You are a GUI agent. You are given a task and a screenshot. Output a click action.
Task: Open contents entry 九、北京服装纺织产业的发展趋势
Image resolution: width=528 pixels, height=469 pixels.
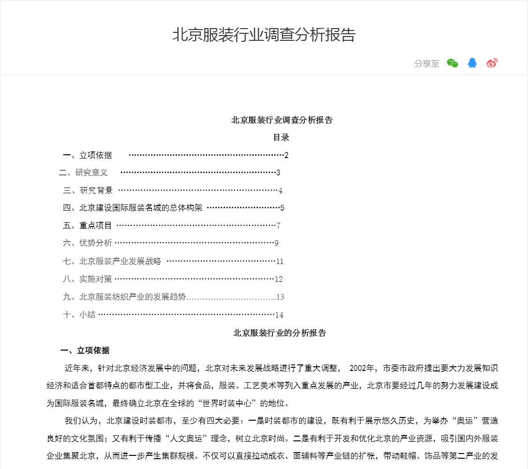coord(173,297)
